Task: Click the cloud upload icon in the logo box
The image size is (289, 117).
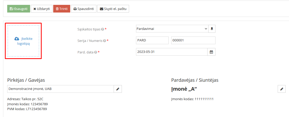Action: pos(17,39)
